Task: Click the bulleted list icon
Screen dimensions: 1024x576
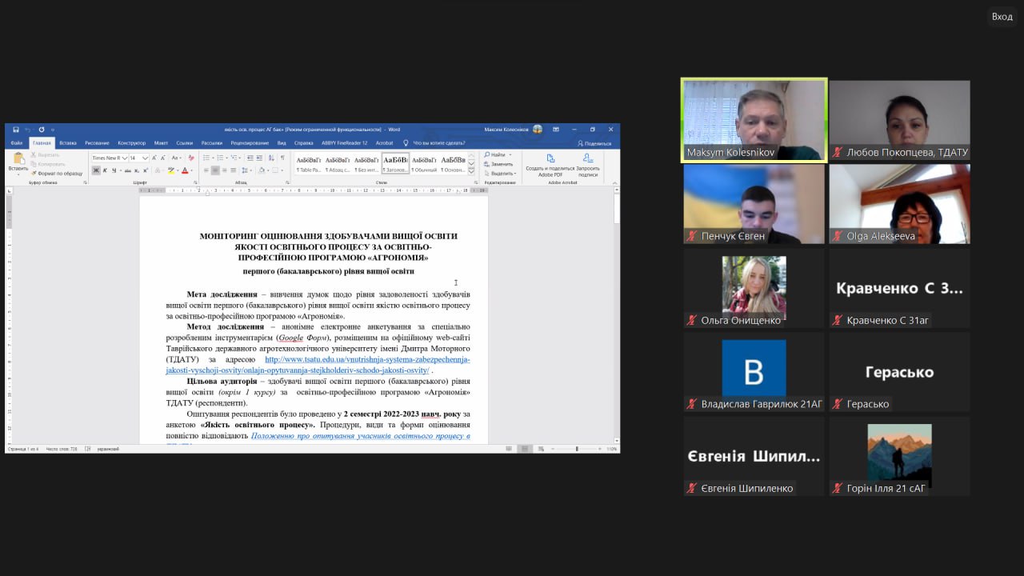Action: tap(206, 158)
